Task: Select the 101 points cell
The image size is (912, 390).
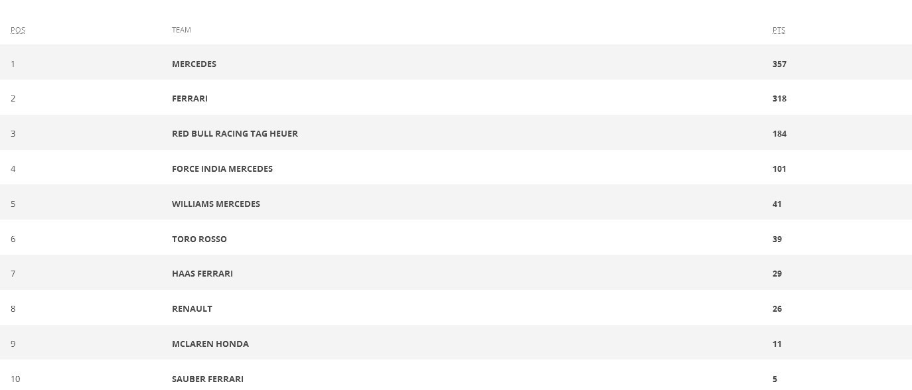Action: coord(779,168)
